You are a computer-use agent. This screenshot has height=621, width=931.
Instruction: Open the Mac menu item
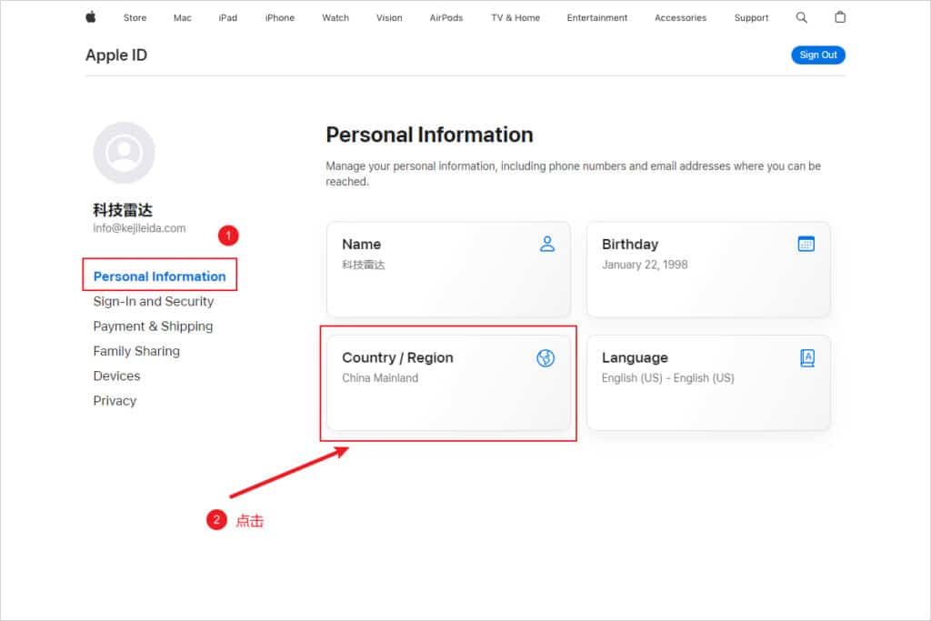pos(182,16)
